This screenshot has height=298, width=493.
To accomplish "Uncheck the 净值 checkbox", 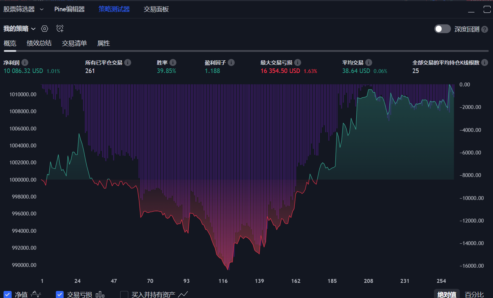I will pyautogui.click(x=8, y=295).
